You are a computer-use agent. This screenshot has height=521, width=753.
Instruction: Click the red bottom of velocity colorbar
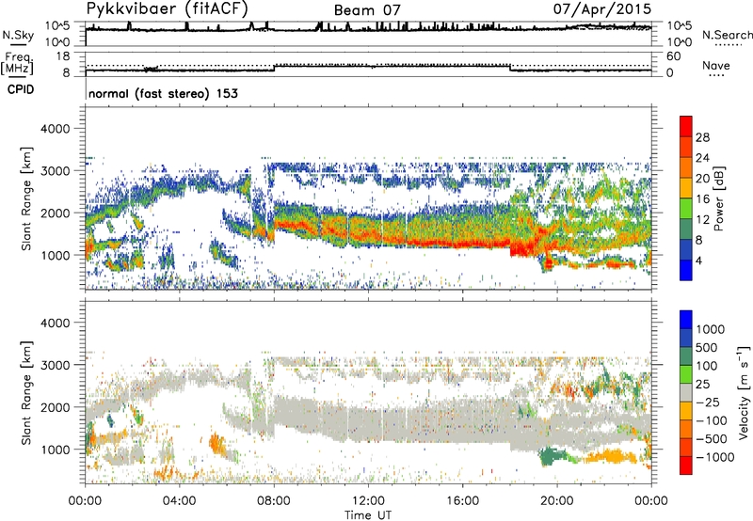coord(686,466)
